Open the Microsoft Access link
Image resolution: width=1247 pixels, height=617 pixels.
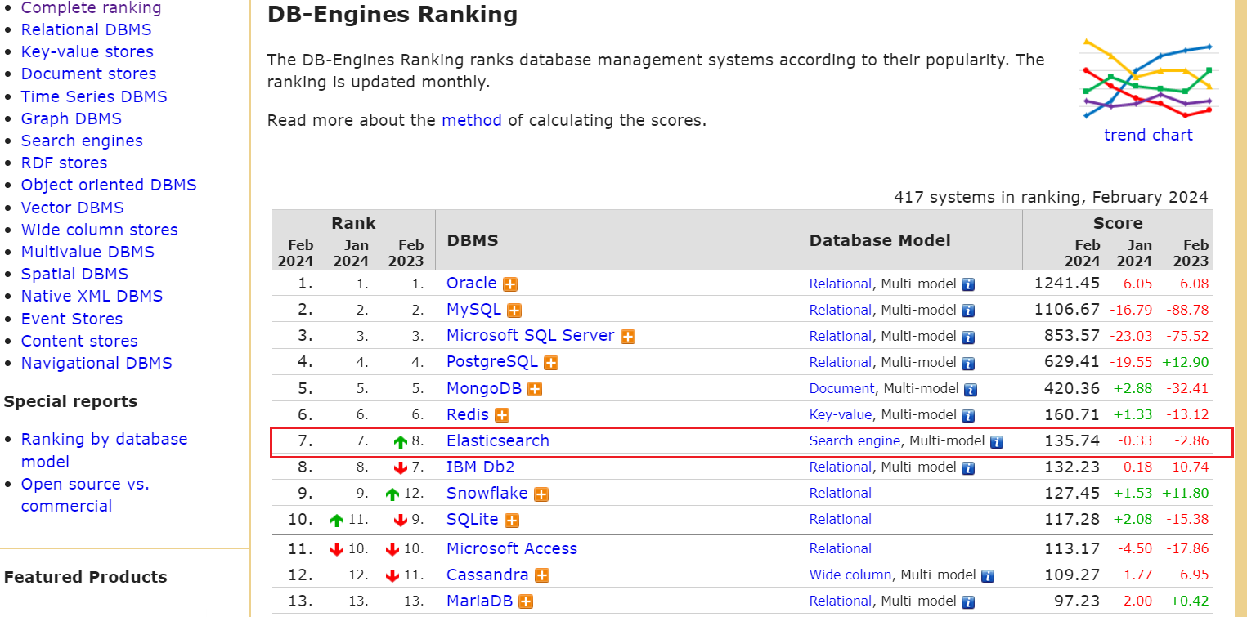coord(512,548)
